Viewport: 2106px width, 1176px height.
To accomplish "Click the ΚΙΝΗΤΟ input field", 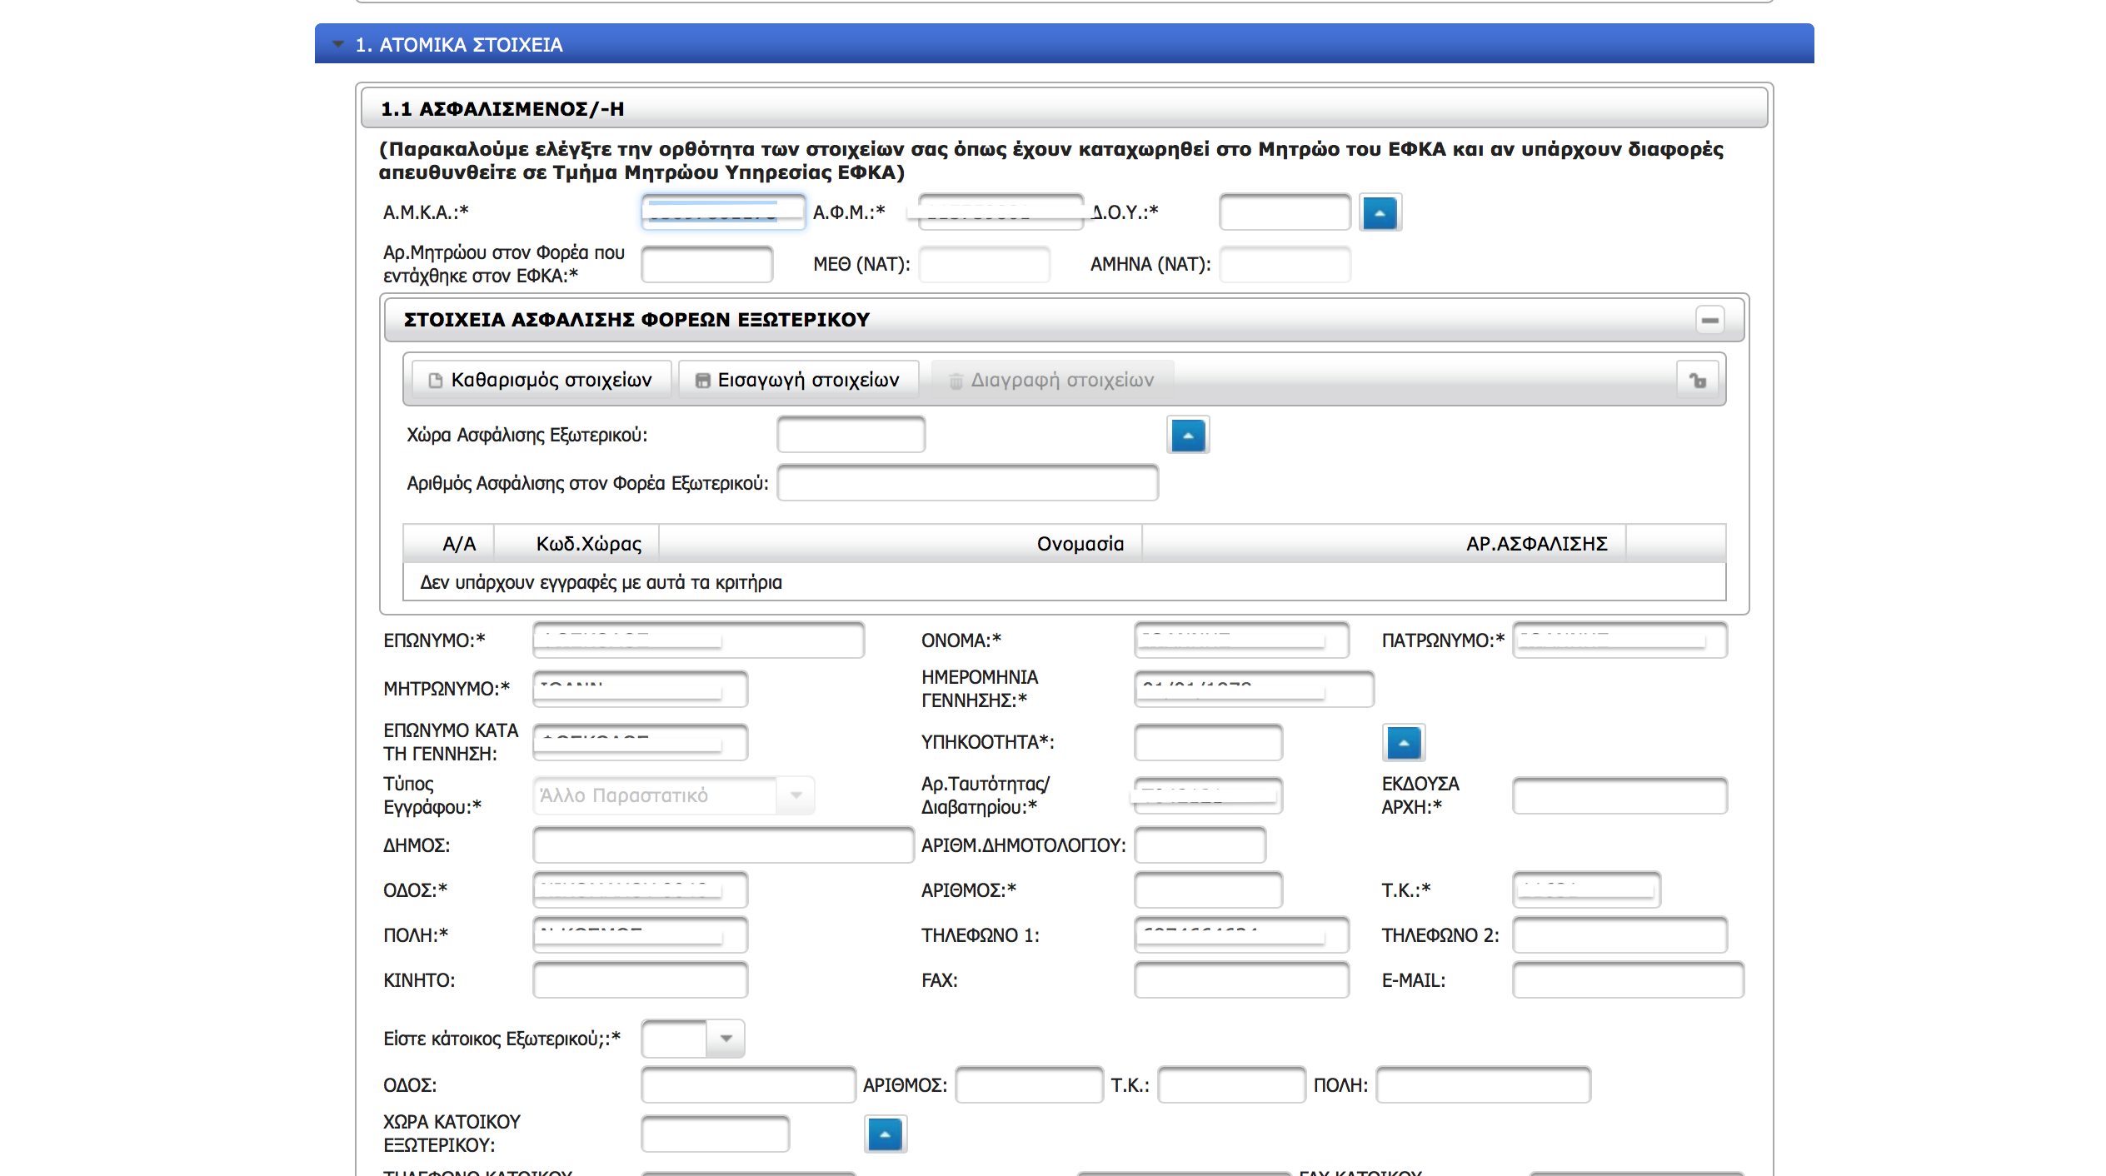I will click(640, 980).
